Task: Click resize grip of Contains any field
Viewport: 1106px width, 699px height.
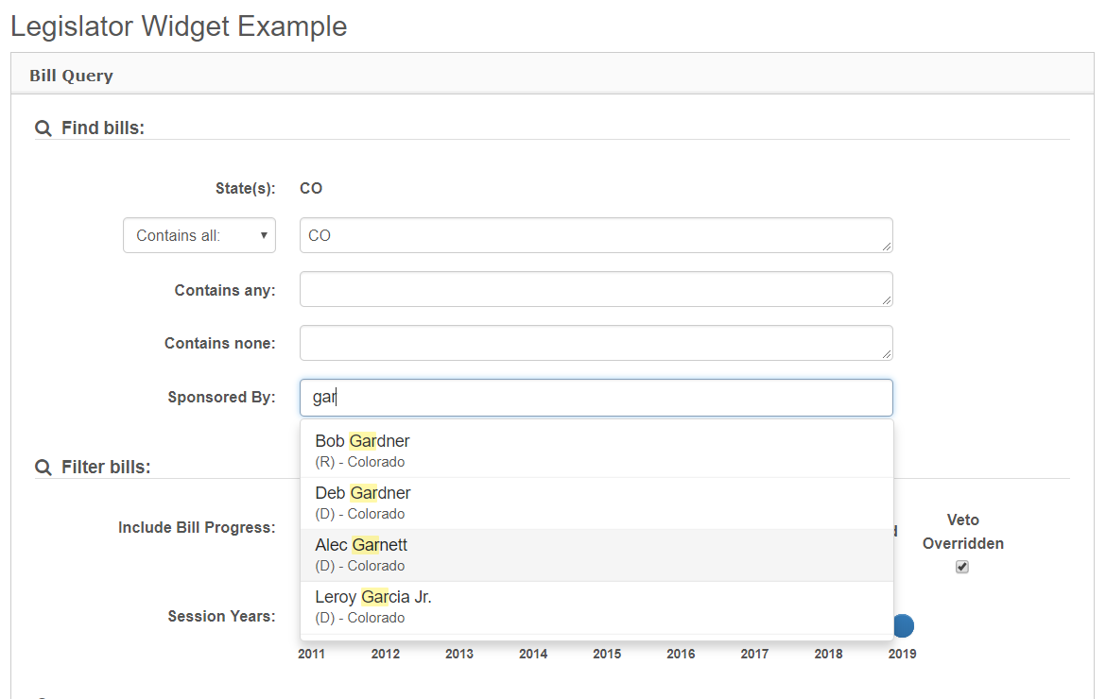Action: (886, 299)
